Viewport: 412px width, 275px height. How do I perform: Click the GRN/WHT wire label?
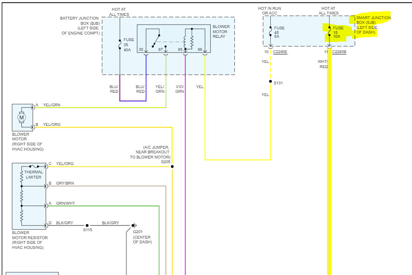65,203
